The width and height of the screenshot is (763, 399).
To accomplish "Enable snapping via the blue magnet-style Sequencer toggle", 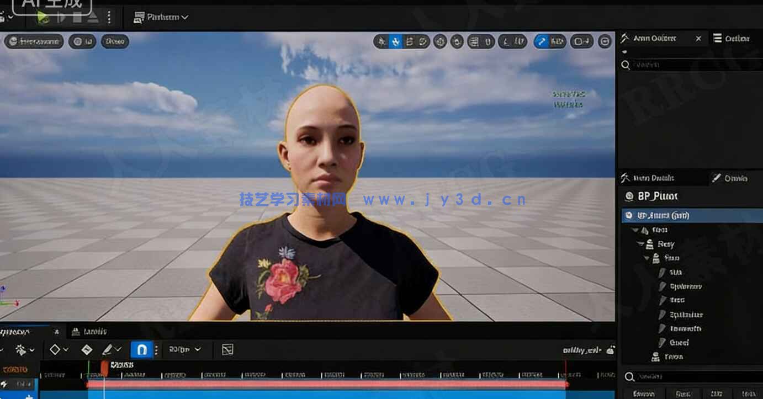I will pyautogui.click(x=142, y=349).
